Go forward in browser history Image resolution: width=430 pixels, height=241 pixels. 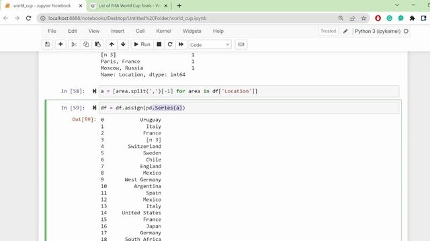tap(17, 18)
